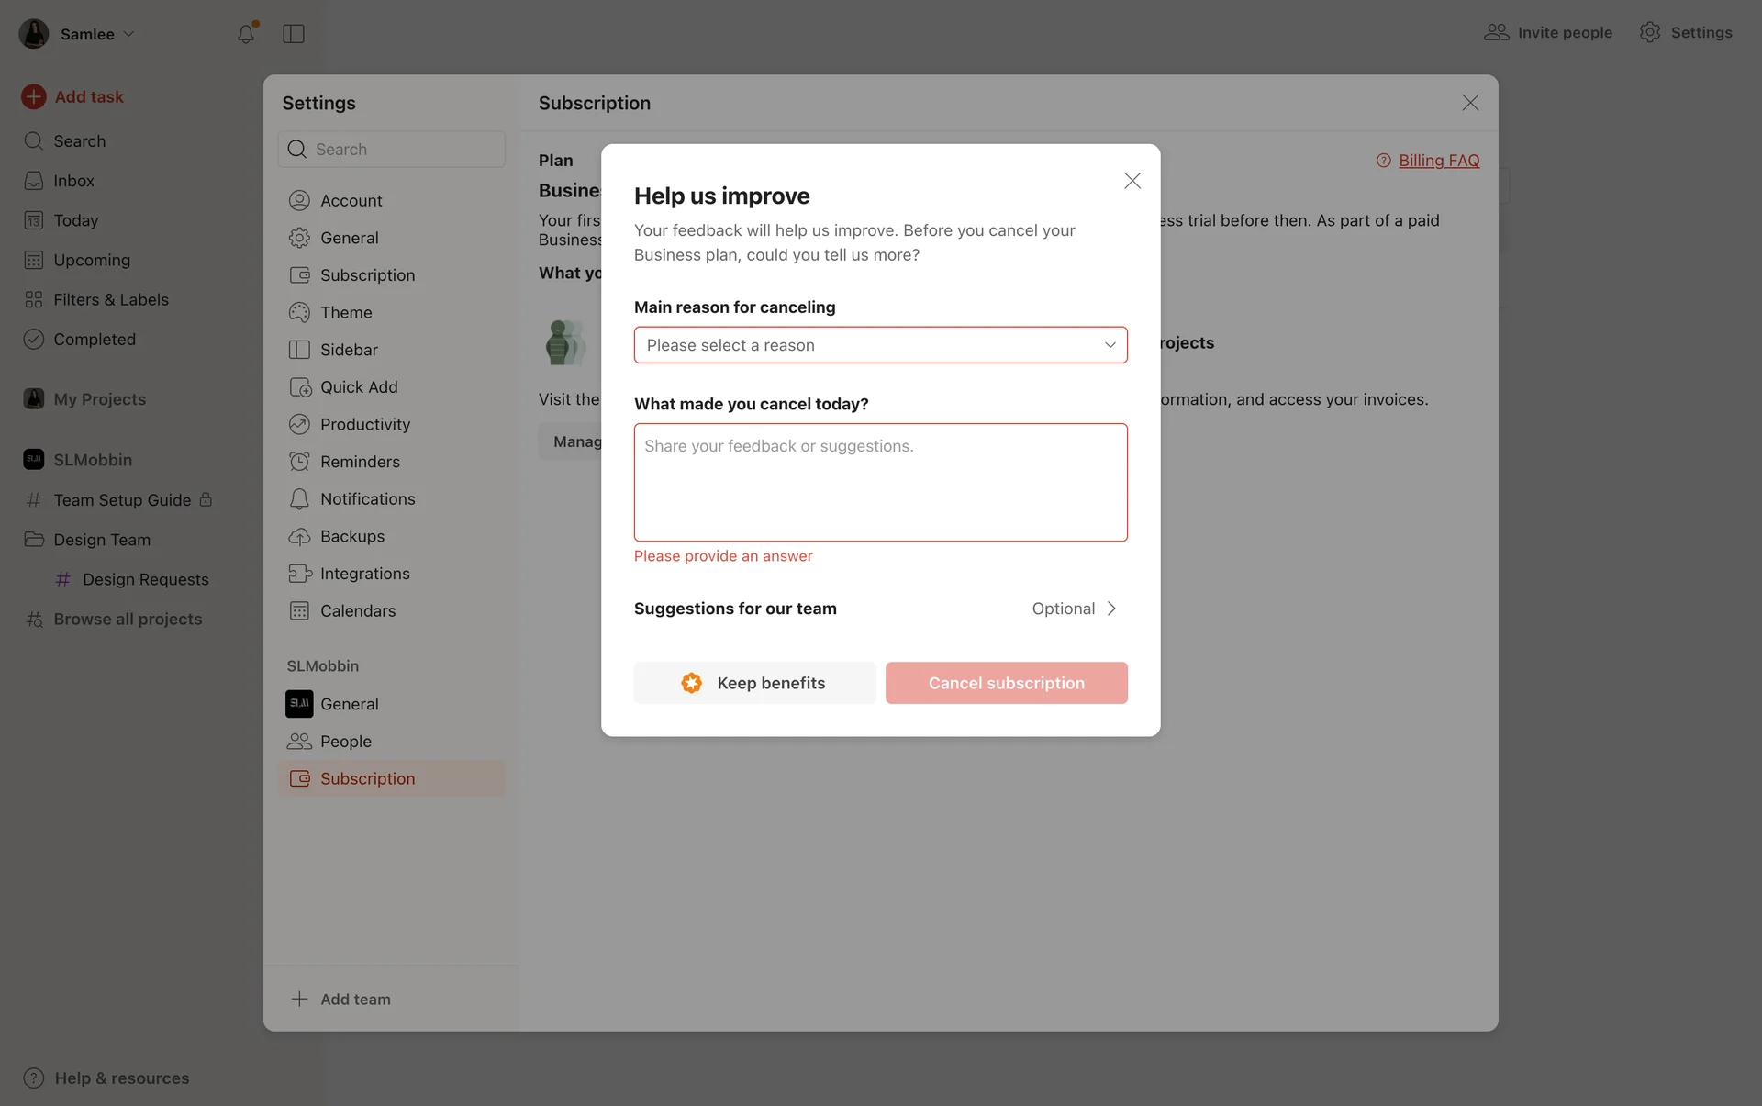
Task: Open Filters & Labels in the sidebar
Action: click(110, 299)
